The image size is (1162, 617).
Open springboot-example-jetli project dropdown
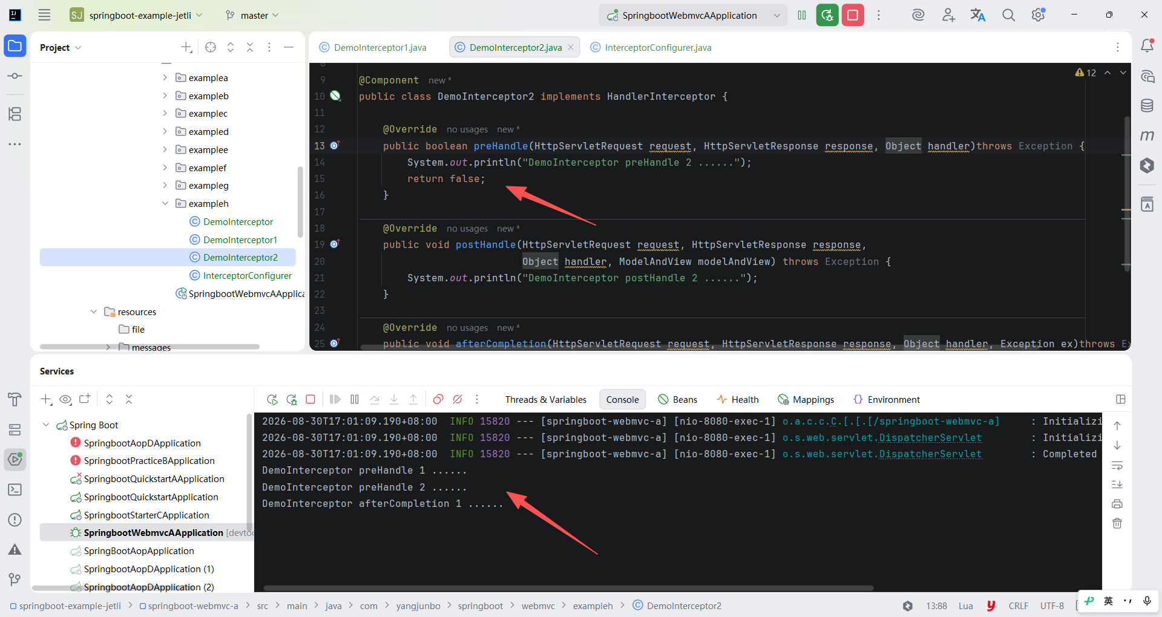click(137, 15)
